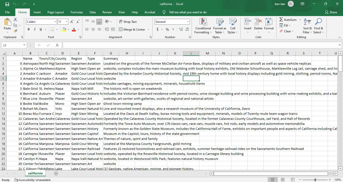The height and width of the screenshot is (182, 343).
Task: Click the zoom slider handle
Action: pos(315,180)
